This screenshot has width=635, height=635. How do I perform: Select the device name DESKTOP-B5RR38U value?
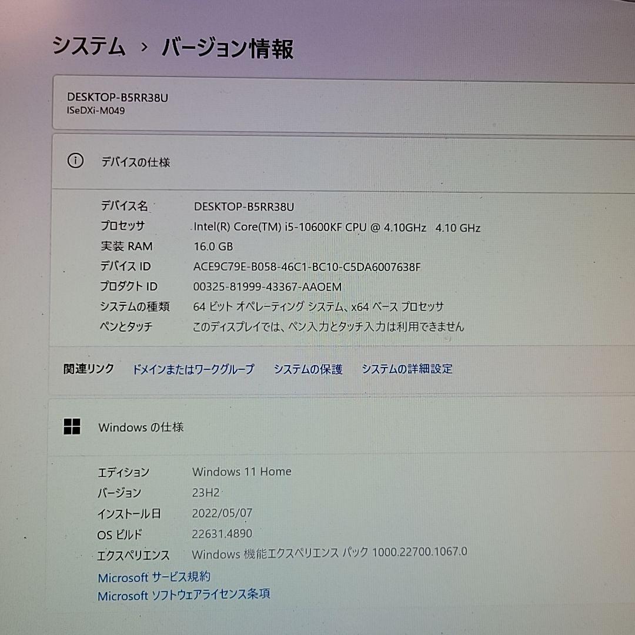(x=245, y=206)
